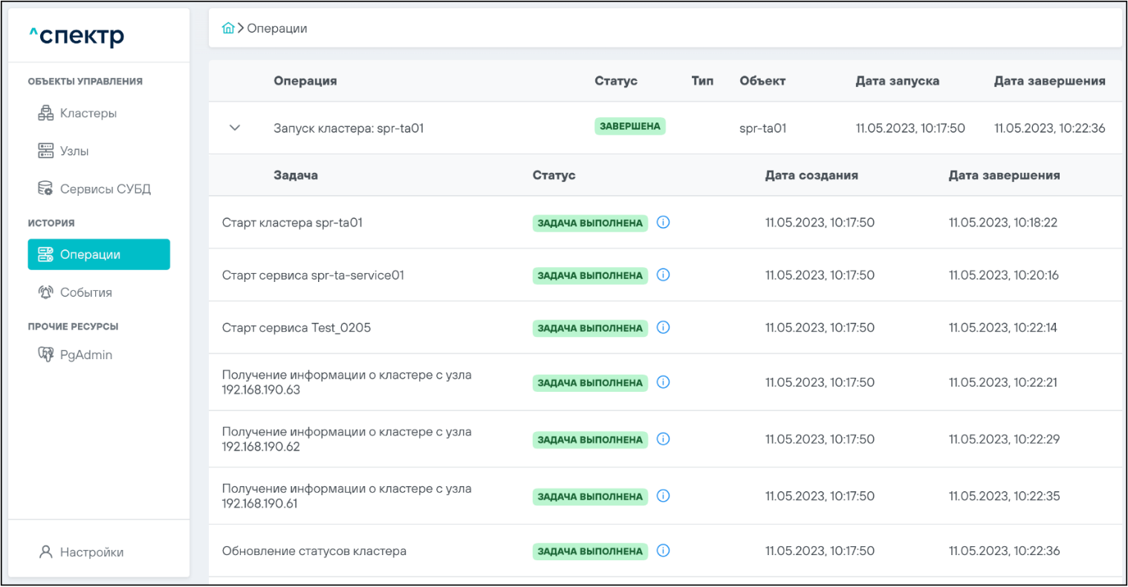1128x587 pixels.
Task: Open the События alarm icon
Action: 45,292
